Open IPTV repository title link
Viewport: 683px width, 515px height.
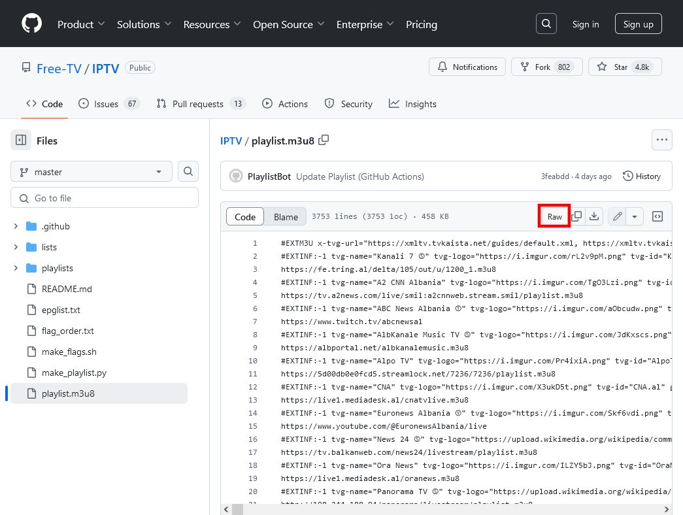[105, 69]
